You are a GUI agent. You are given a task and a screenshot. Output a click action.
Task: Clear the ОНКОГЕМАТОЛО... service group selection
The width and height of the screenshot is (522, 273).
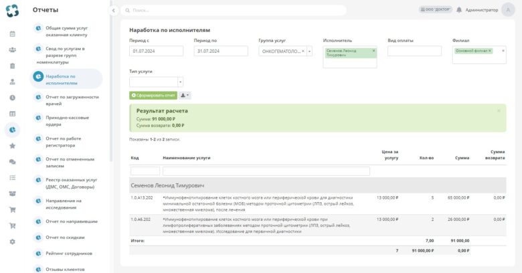pos(303,51)
